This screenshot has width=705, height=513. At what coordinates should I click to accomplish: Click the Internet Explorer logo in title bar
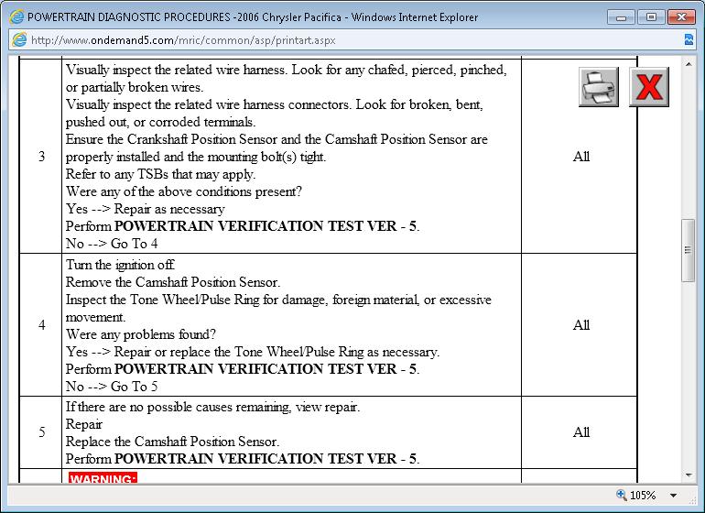pyautogui.click(x=16, y=17)
